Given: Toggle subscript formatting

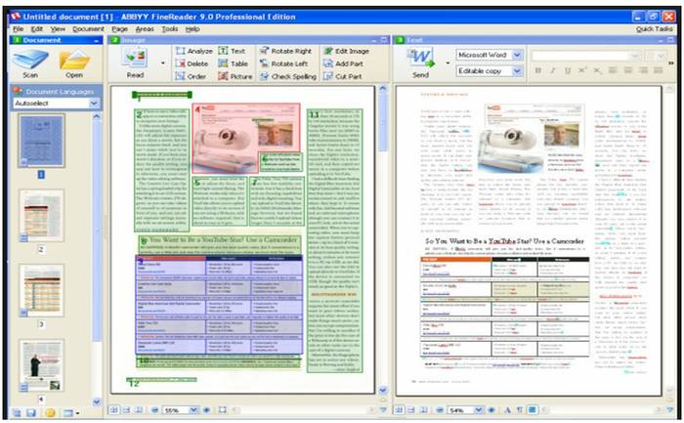Looking at the screenshot, I should [597, 70].
